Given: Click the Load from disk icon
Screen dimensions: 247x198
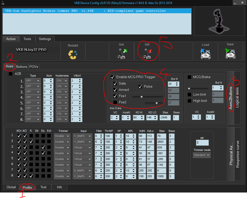Looking at the screenshot, I should click(205, 54).
